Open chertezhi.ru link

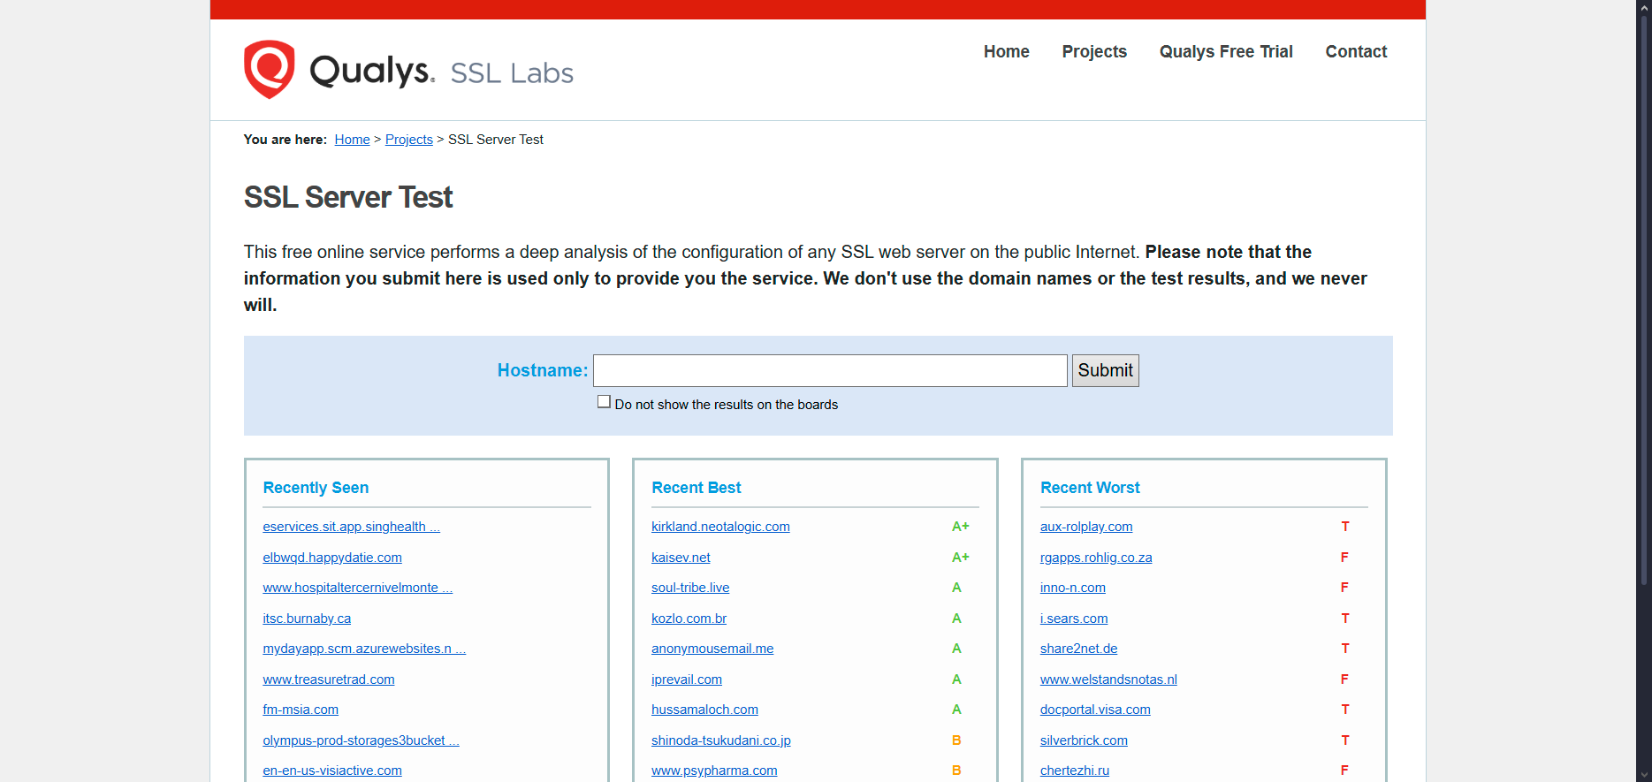coord(1075,771)
